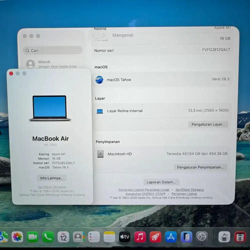250x250 pixels.
Task: Click the Cari search field
Action: point(52,50)
